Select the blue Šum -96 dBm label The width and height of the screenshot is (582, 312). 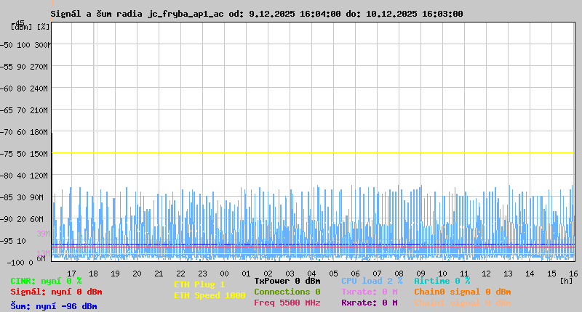tap(53, 306)
